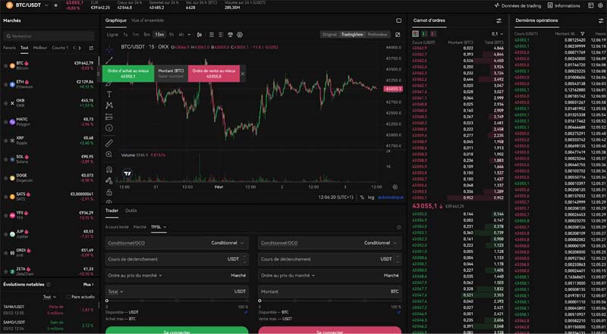Open last trades panel settings icon
The image size is (607, 334).
(601, 20)
